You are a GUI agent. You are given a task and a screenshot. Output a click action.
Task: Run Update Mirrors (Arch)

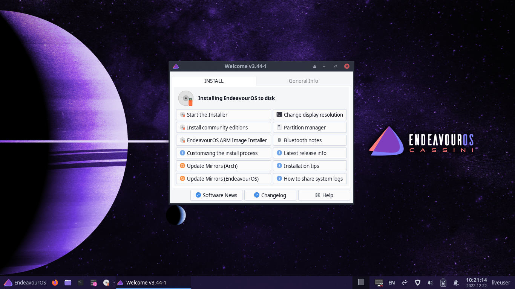(224, 166)
